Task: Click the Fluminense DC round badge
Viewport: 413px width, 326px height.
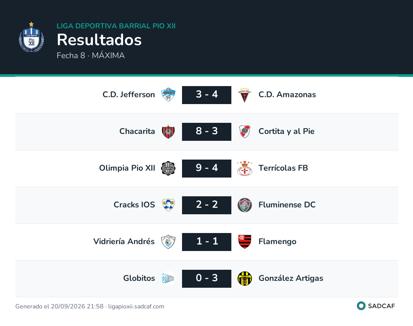Action: click(x=245, y=205)
